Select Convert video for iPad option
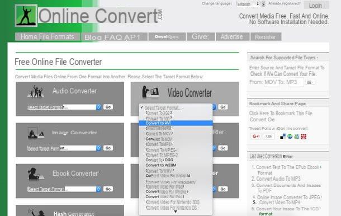 [x=176, y=186]
